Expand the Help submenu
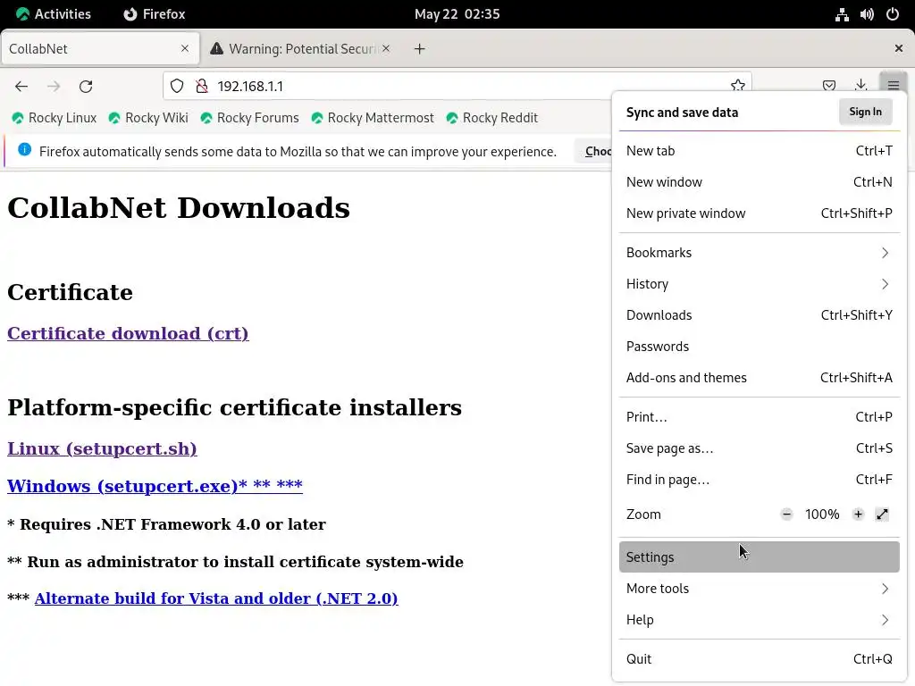This screenshot has height=686, width=915. [x=760, y=620]
